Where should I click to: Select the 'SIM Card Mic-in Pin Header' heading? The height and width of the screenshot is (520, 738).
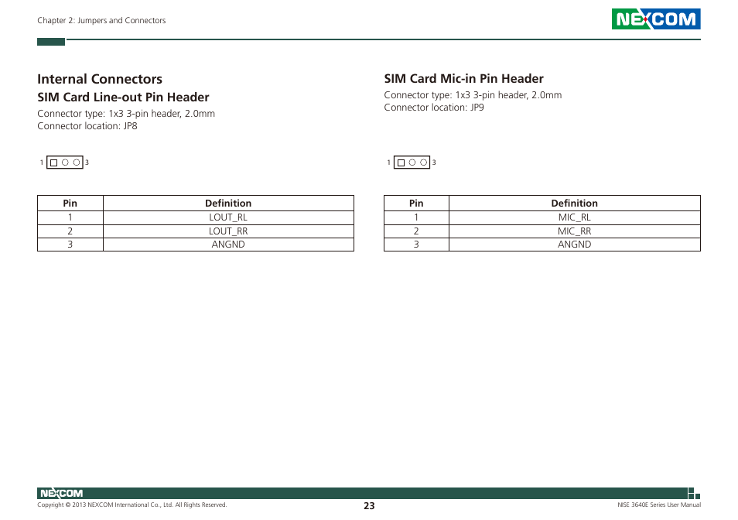pyautogui.click(x=463, y=79)
